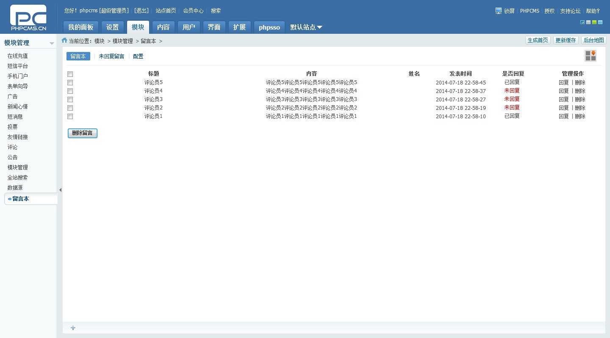Toggle wide-screen layout icon
This screenshot has width=610, height=338.
[x=582, y=22]
